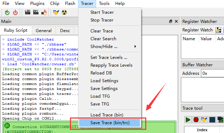Click the flash burn flame icon
The width and height of the screenshot is (224, 133).
tap(44, 12)
